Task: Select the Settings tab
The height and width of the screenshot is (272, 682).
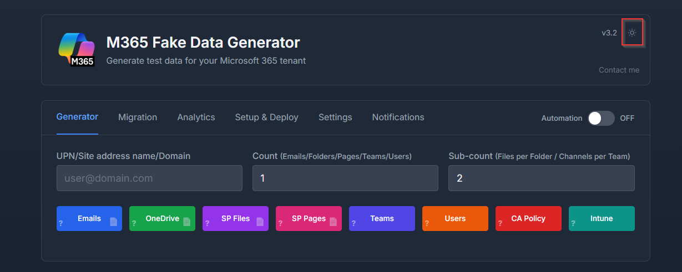Action: point(335,117)
